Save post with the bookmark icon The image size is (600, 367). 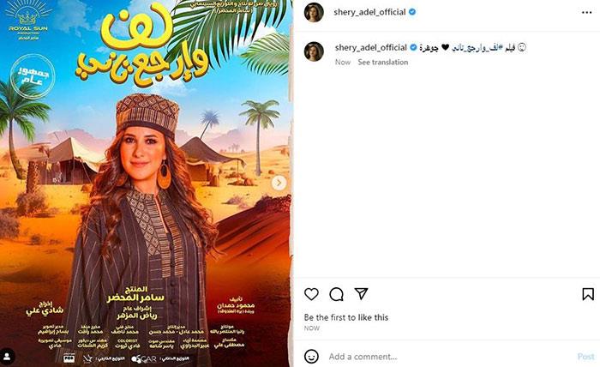coord(588,294)
